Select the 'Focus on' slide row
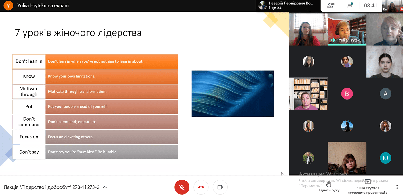The image size is (403, 196). tap(95, 137)
